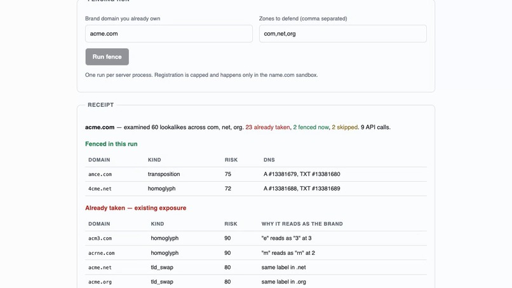Focus the zones to defend field

[343, 34]
